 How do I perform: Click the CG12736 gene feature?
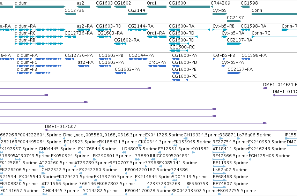[x=70, y=14]
